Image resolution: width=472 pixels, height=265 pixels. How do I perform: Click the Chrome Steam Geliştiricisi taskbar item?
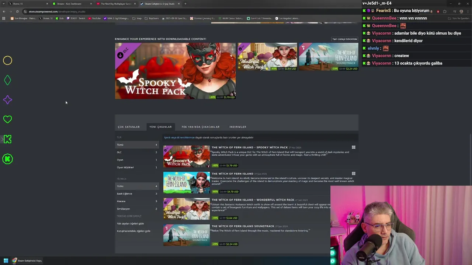[x=27, y=261]
